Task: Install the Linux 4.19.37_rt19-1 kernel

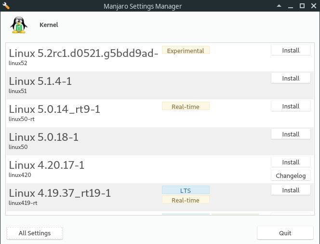Action: tap(291, 190)
